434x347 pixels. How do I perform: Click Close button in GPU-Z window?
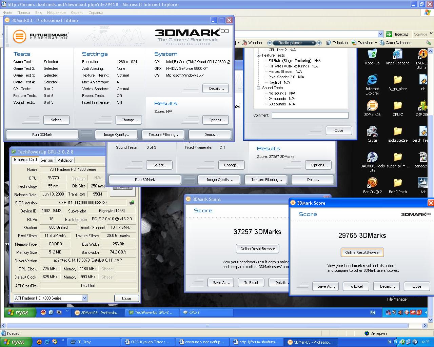[126, 299]
